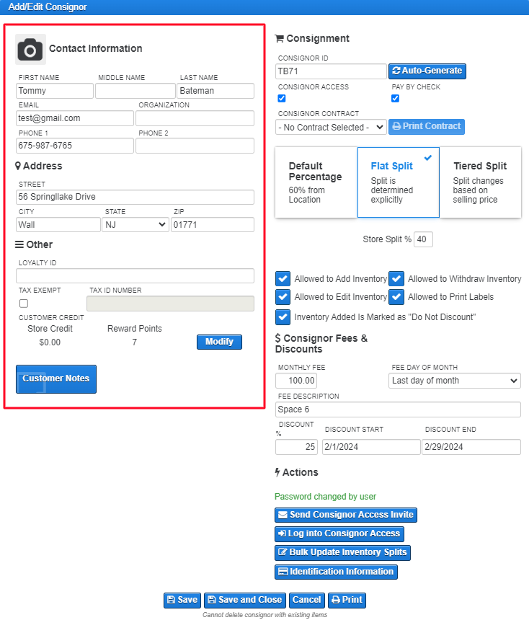
Task: Toggle the Consignor Access checkbox
Action: (282, 98)
